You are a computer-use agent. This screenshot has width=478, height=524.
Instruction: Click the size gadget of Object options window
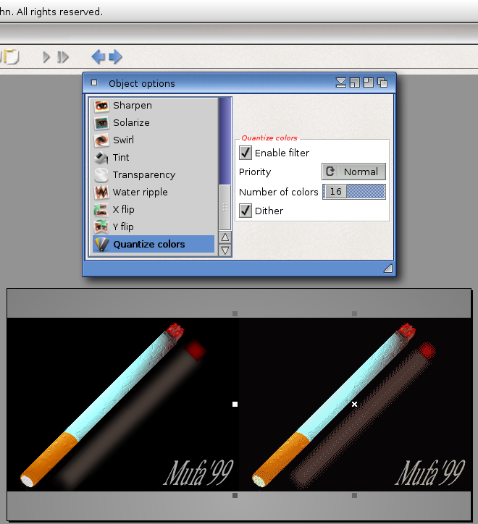pyautogui.click(x=388, y=269)
